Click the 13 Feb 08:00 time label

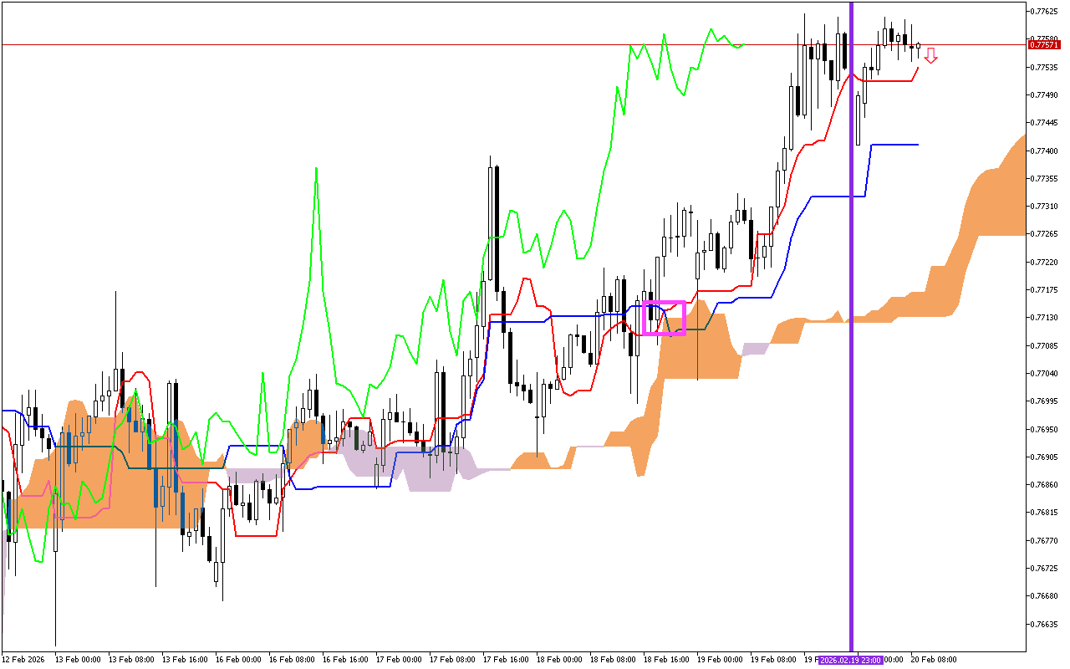131,660
